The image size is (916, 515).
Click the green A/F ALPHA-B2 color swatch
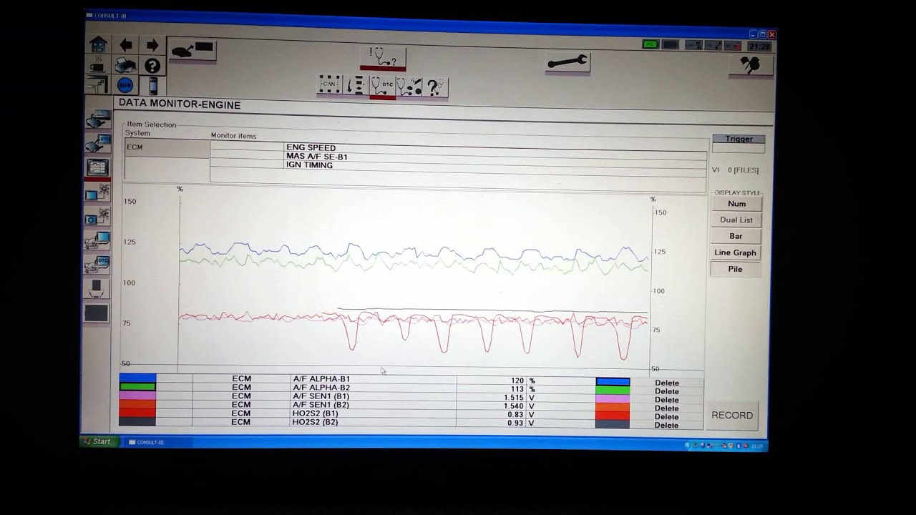pyautogui.click(x=137, y=387)
